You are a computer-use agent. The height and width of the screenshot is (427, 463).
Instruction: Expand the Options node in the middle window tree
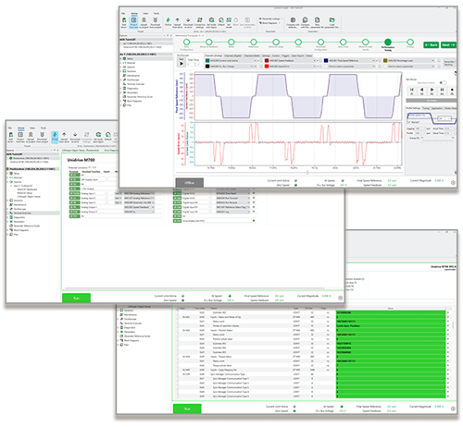point(8,182)
